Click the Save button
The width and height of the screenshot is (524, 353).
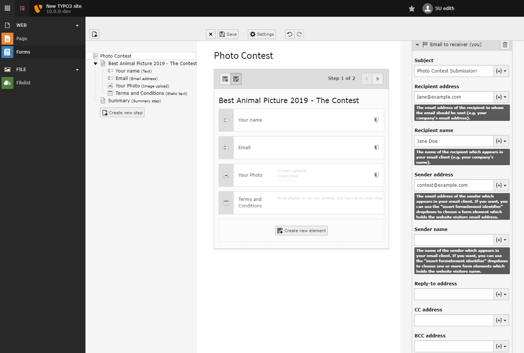228,34
